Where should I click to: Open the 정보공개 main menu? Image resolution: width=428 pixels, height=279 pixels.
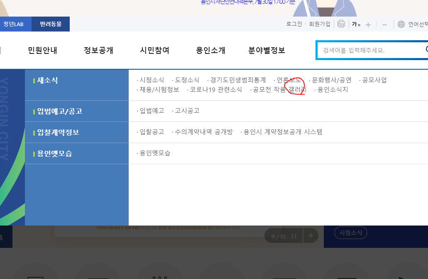coord(98,51)
